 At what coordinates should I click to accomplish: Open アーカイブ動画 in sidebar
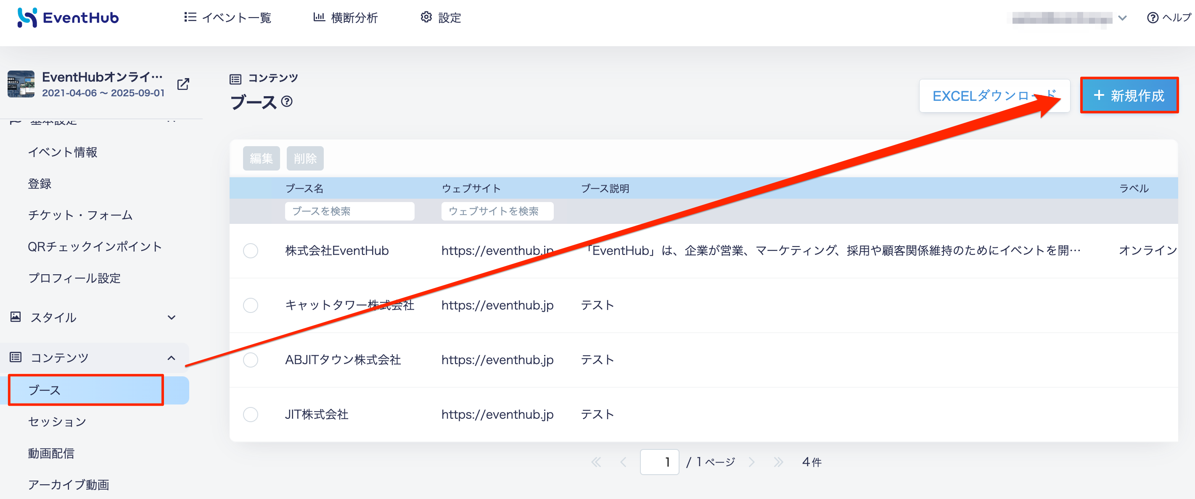(69, 485)
